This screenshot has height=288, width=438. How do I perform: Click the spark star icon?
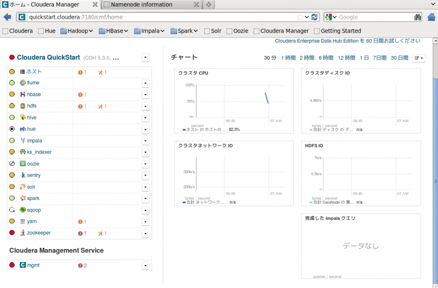tap(23, 198)
